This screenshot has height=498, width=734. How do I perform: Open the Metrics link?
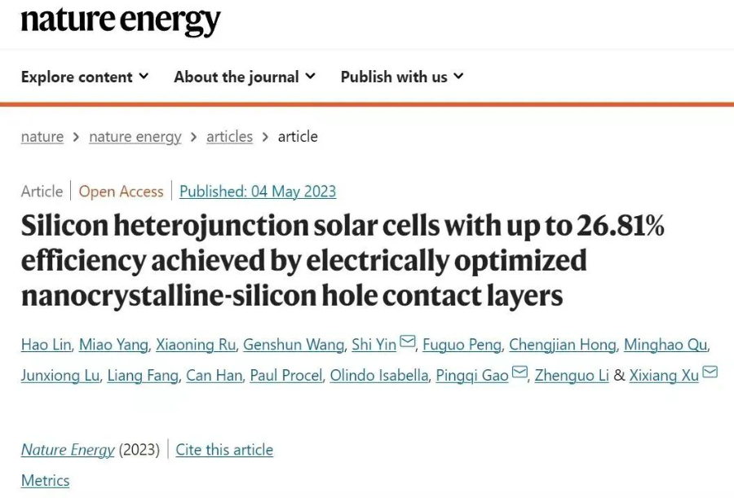[x=46, y=480]
